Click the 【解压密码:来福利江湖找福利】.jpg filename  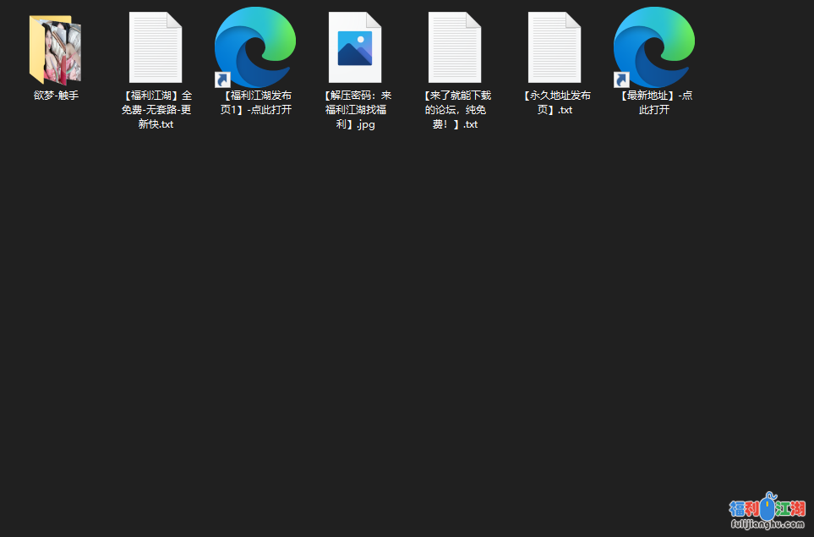coord(355,110)
